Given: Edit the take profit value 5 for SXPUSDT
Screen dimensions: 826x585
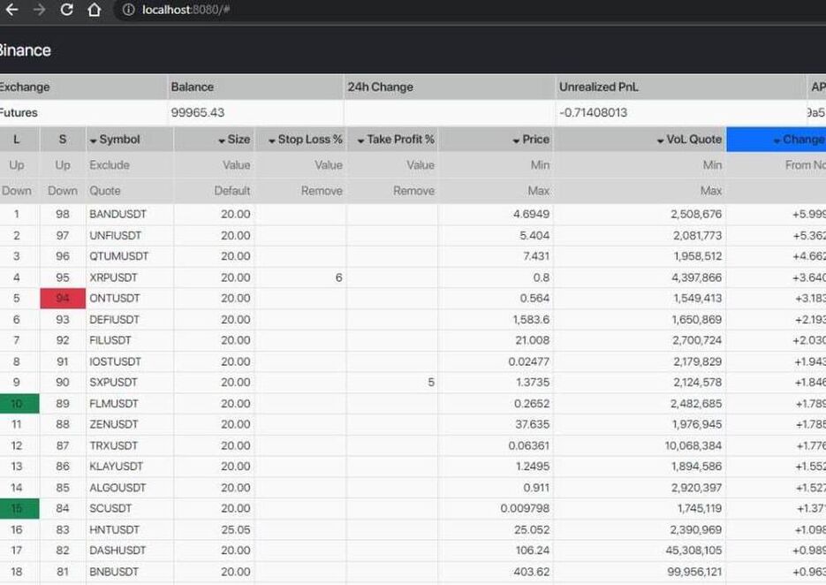Looking at the screenshot, I should pyautogui.click(x=431, y=383).
